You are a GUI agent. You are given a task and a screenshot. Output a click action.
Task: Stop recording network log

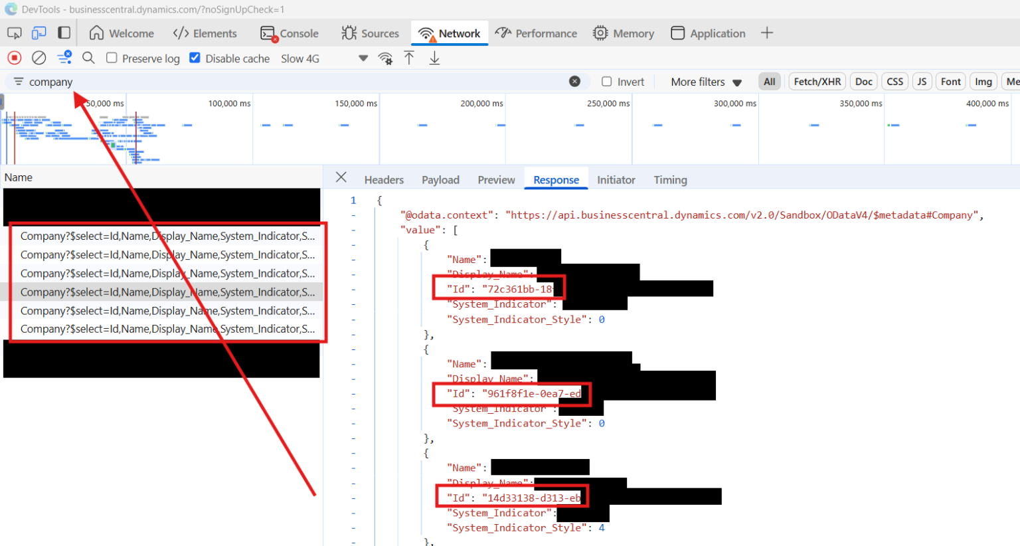pyautogui.click(x=13, y=58)
